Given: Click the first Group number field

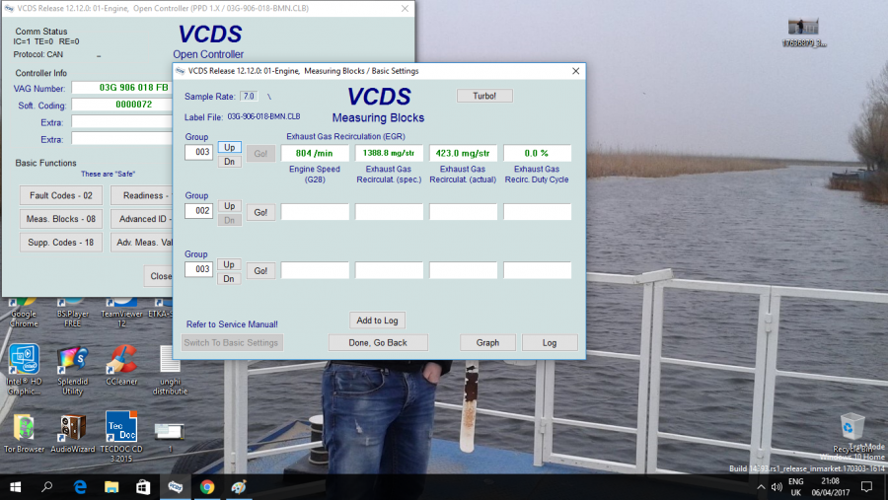Looking at the screenshot, I should point(198,153).
